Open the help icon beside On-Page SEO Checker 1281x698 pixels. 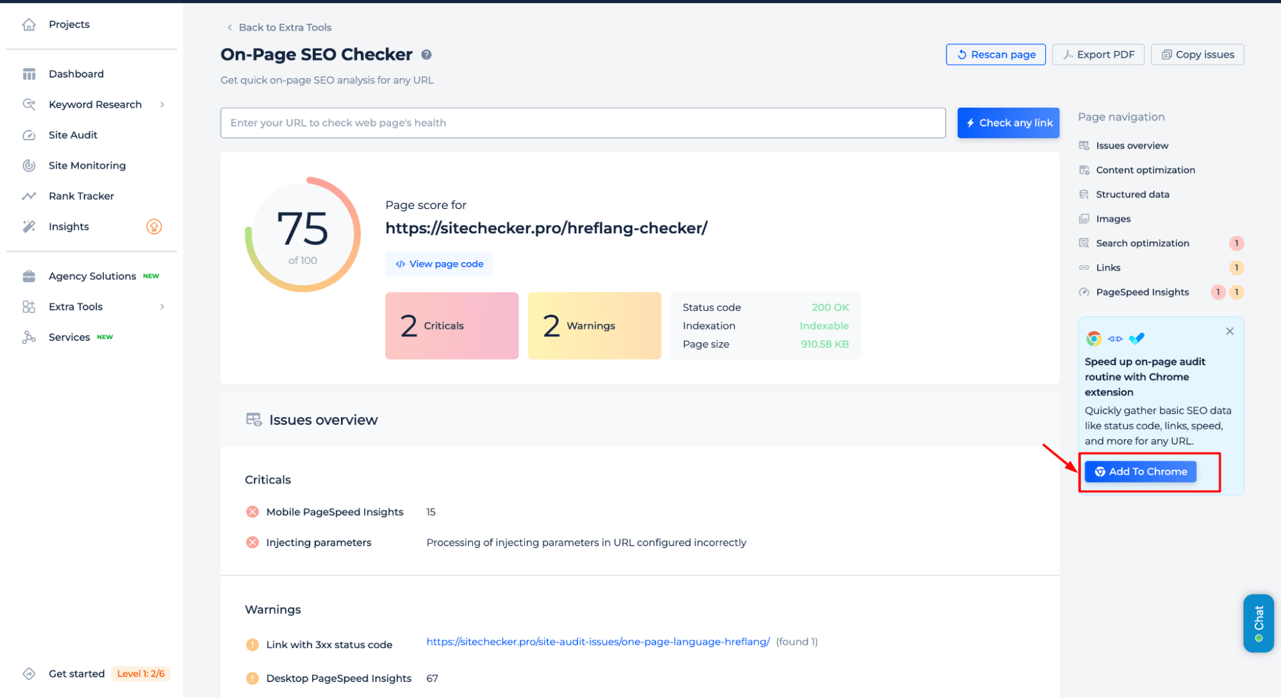tap(426, 55)
